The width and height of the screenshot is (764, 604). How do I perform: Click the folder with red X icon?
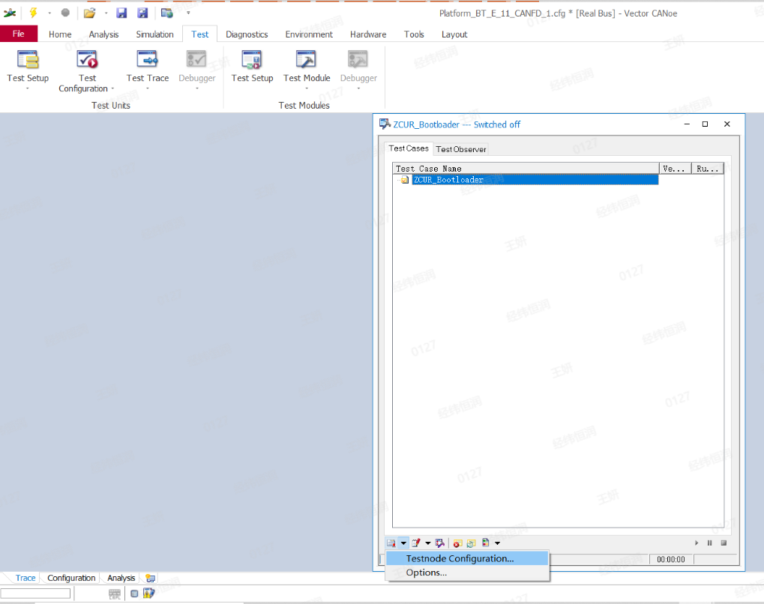457,543
